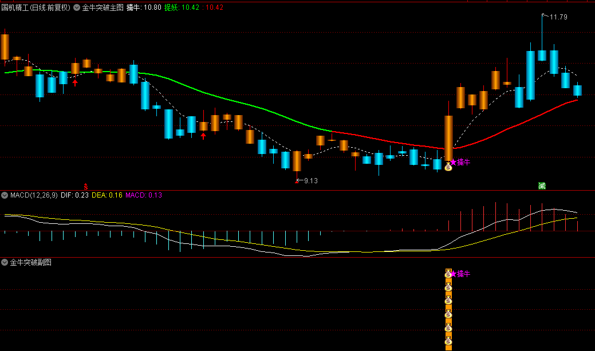Click the 金牛突破副图 panel title
The width and height of the screenshot is (595, 351).
pos(31,262)
